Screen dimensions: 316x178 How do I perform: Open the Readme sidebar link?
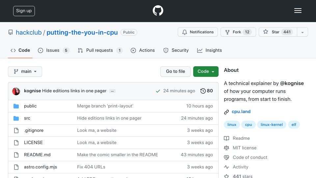tap(241, 138)
